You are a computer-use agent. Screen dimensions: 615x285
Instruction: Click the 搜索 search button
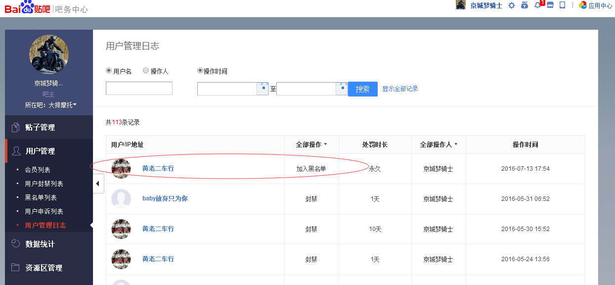(362, 89)
